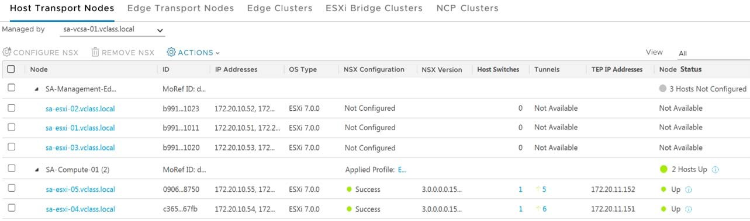Click green up-arrow tunnel icon for sa-esxi-05
This screenshot has height=221, width=750.
click(538, 190)
